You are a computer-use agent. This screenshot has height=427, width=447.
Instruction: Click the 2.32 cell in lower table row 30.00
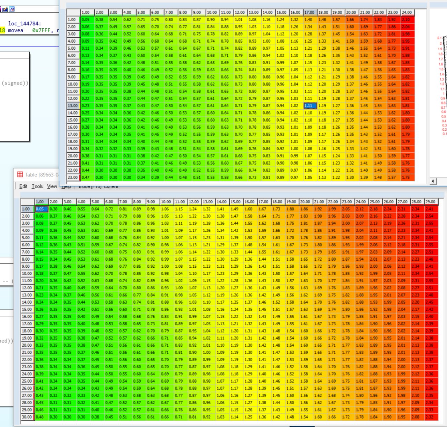pos(431,417)
